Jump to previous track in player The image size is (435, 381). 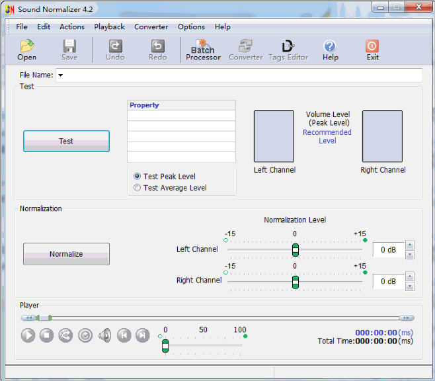tap(124, 335)
